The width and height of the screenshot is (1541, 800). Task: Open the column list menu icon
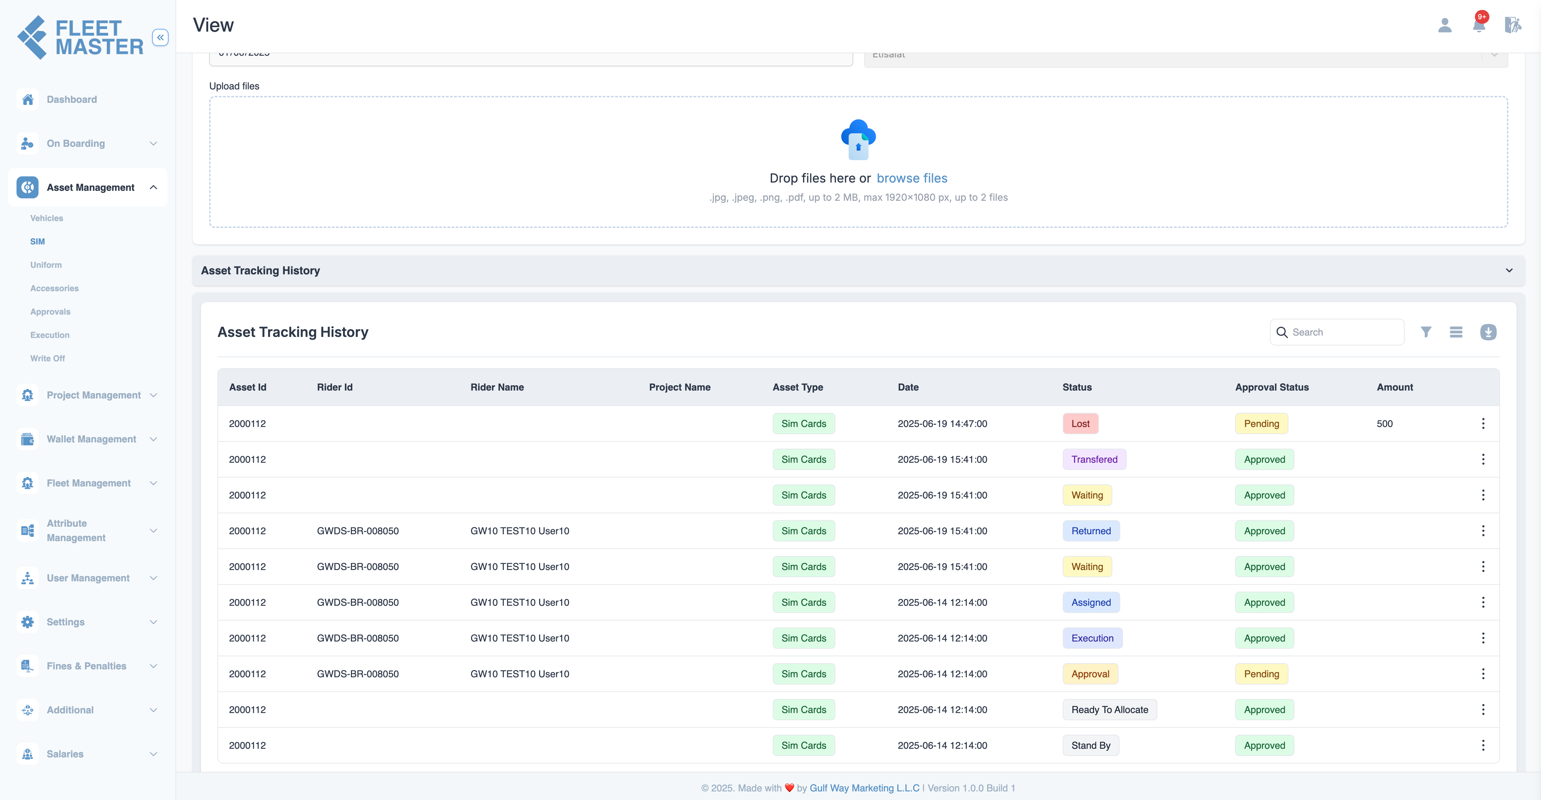1456,332
